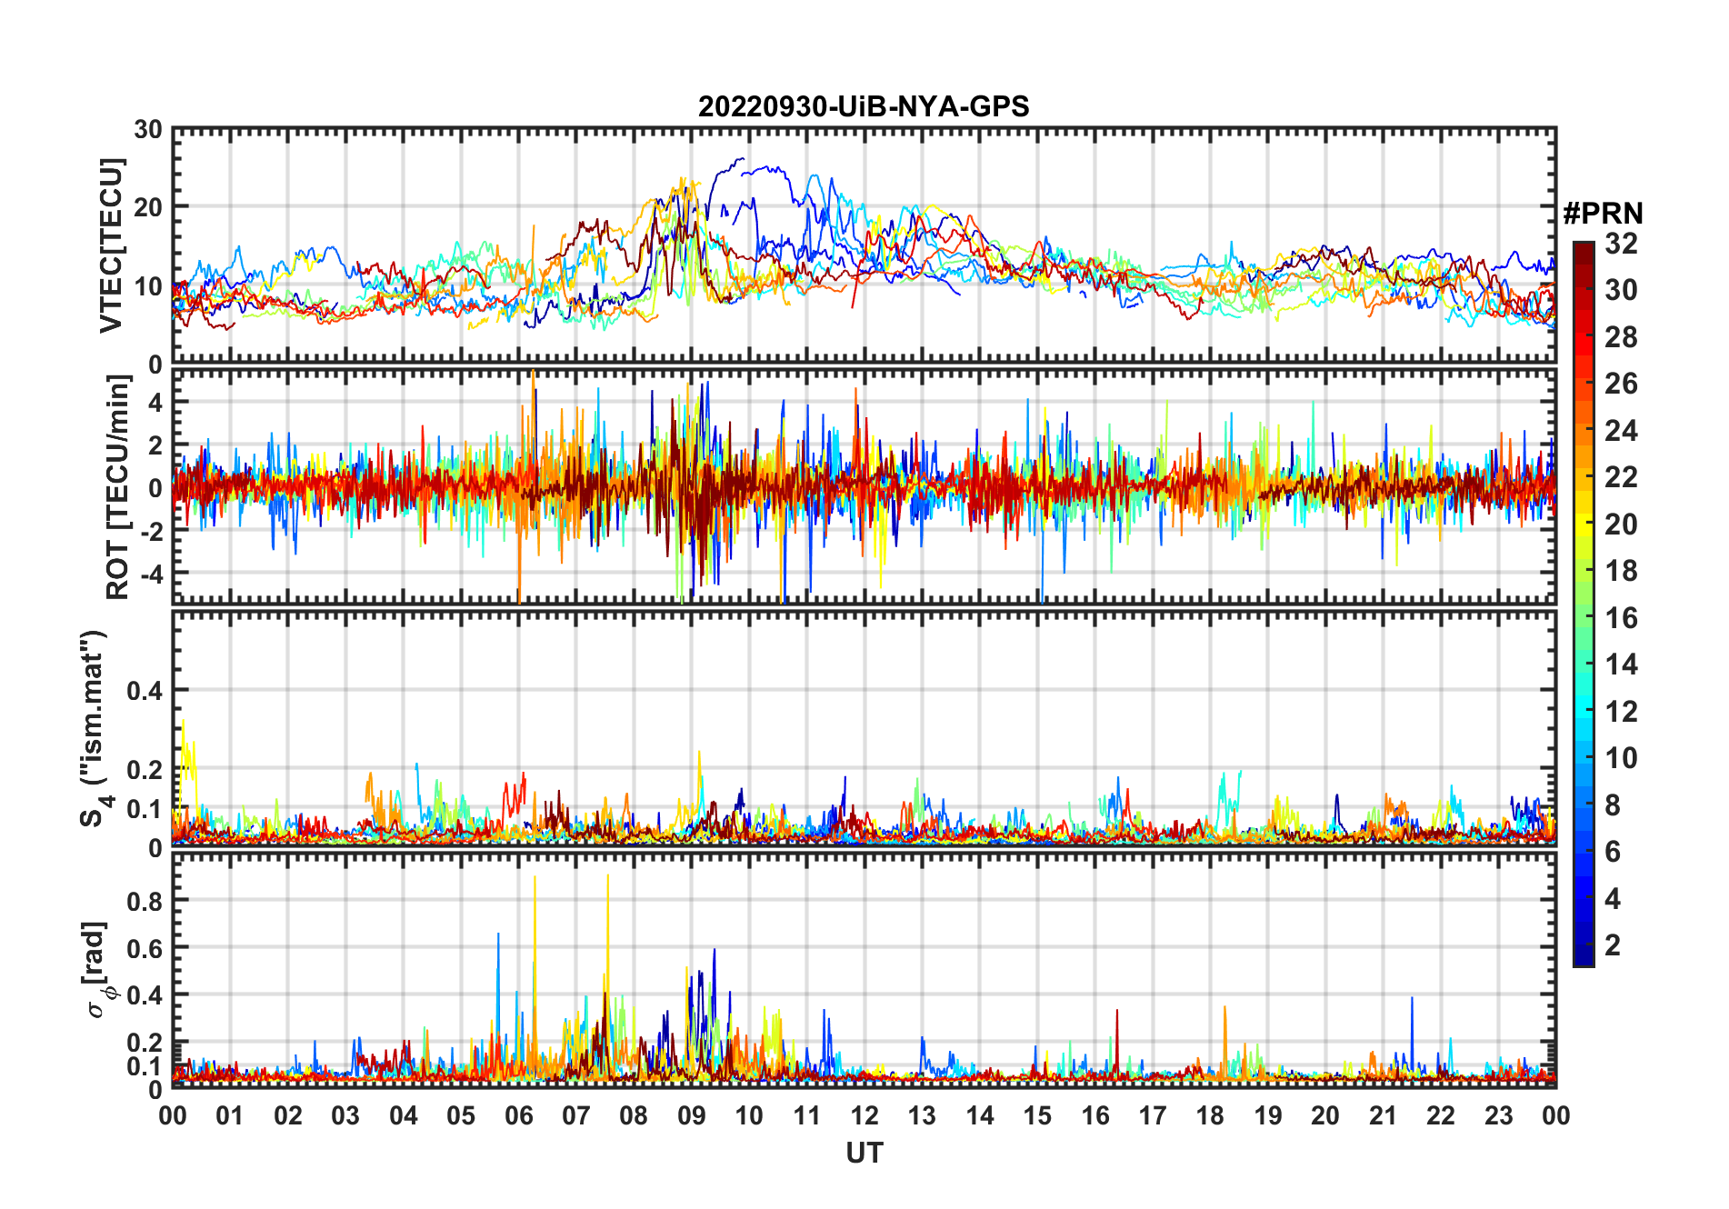Click the UT x-axis label
This screenshot has height=1209, width=1729.
tap(864, 1154)
